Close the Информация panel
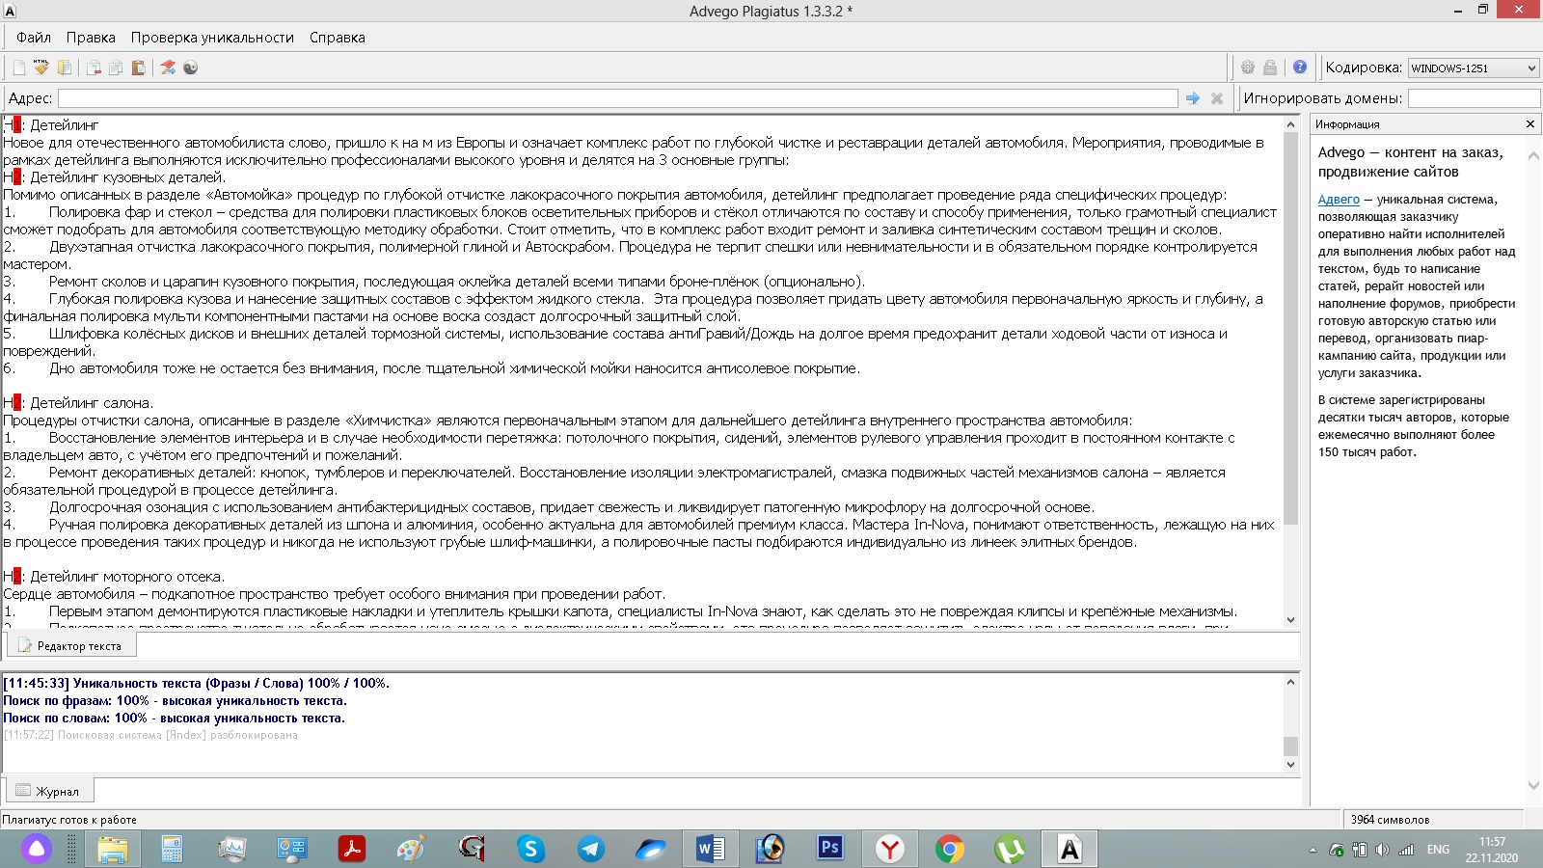The width and height of the screenshot is (1543, 868). (1529, 123)
